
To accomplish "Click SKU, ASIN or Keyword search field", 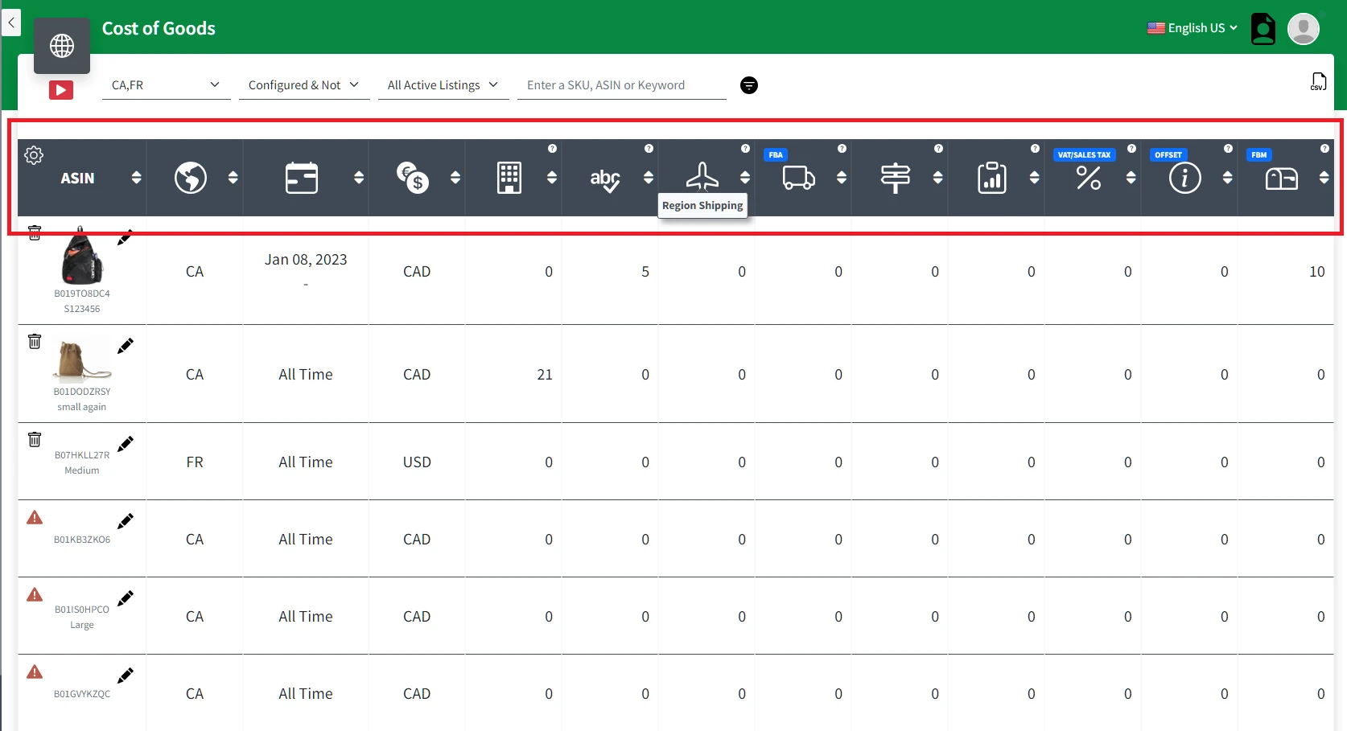I will [x=622, y=85].
